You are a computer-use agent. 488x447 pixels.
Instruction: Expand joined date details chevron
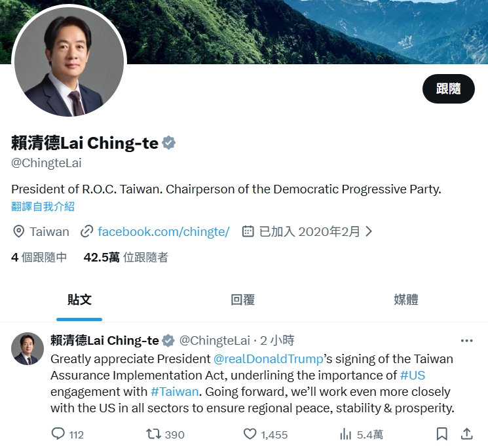click(369, 231)
